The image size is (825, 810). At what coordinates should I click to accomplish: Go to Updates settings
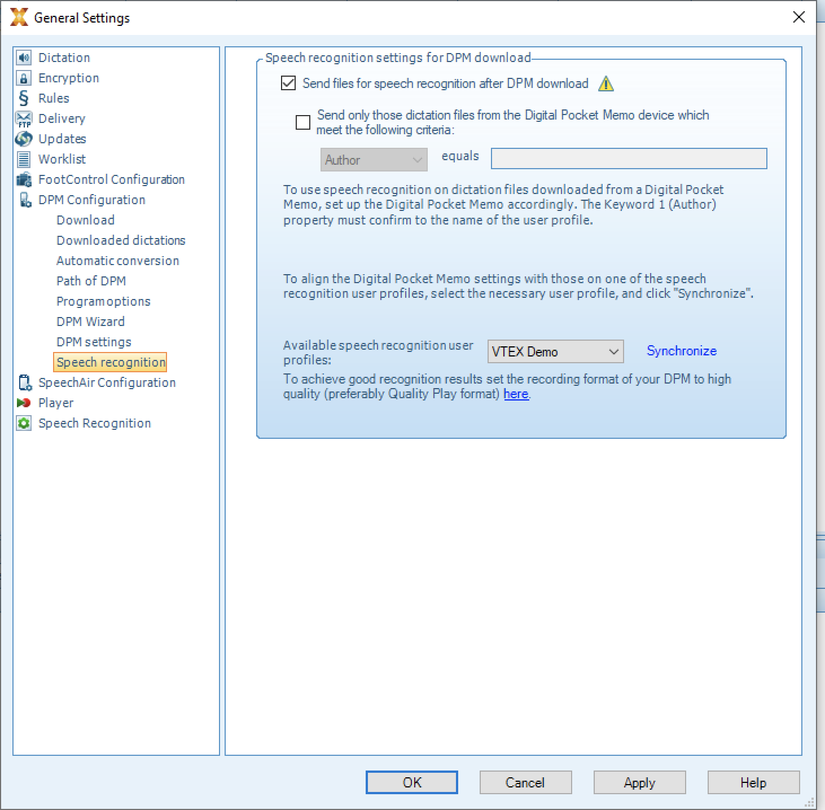62,139
